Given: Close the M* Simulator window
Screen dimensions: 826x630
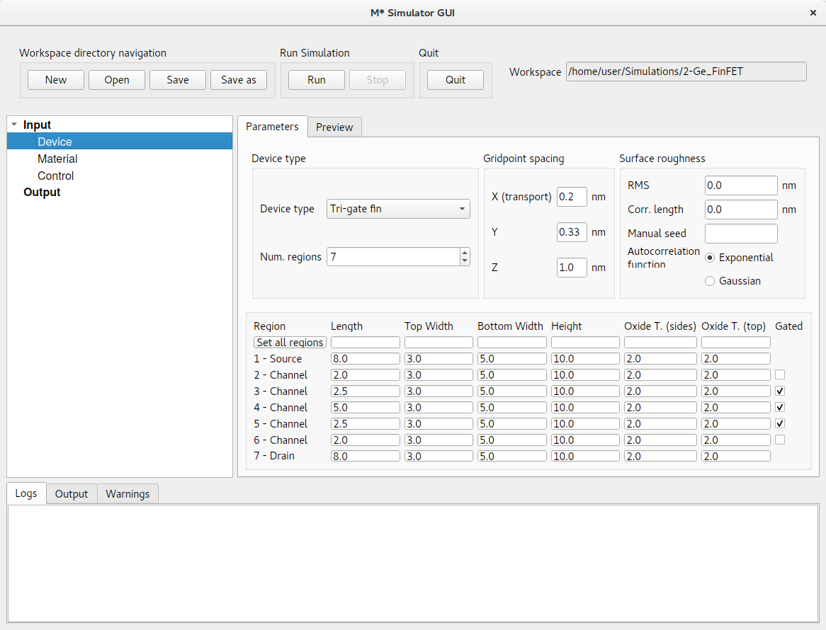Looking at the screenshot, I should coord(813,13).
